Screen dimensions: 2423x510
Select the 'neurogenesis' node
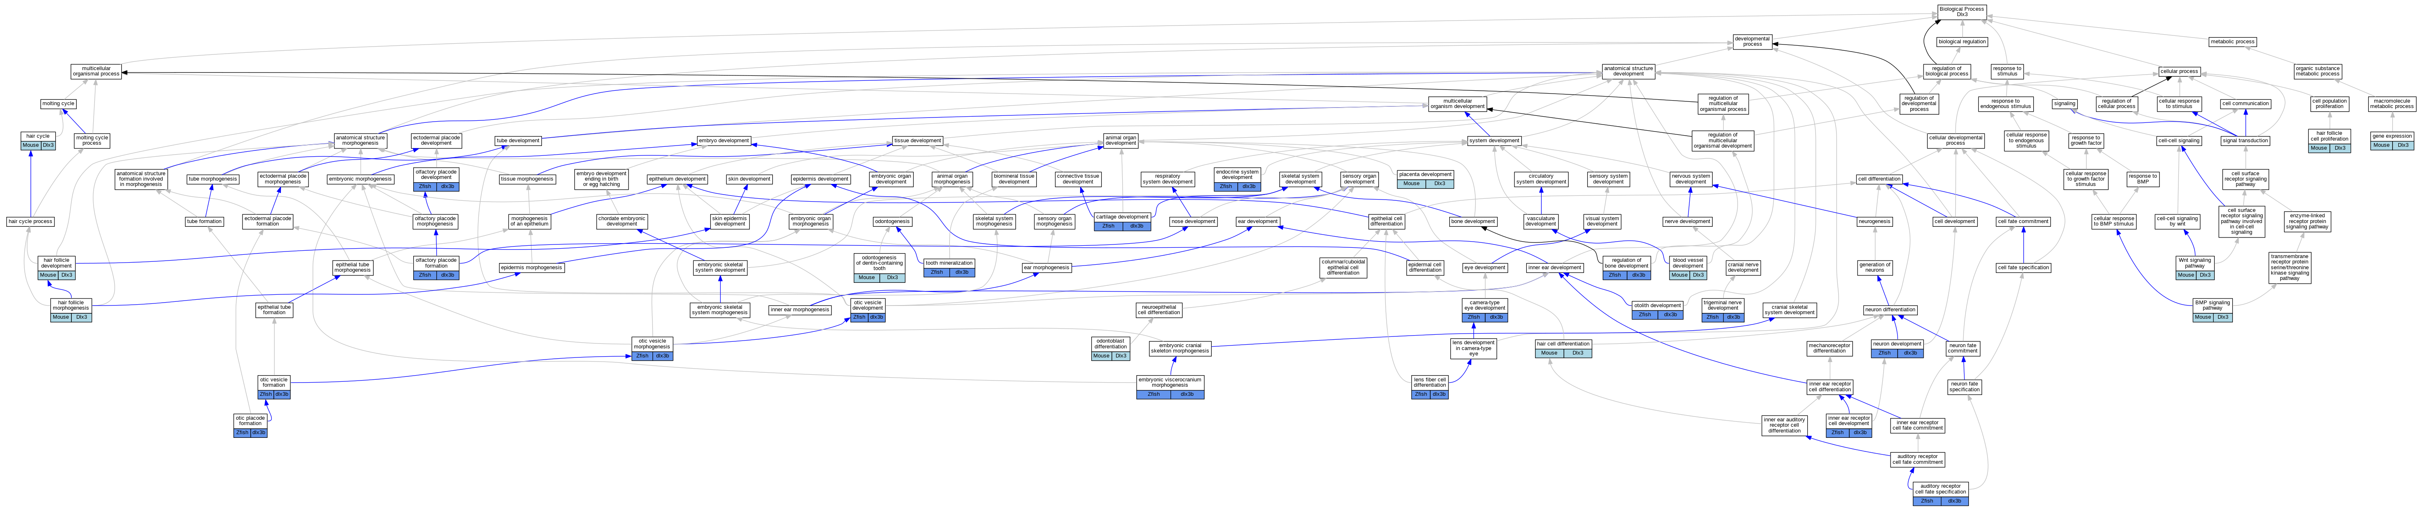click(x=1874, y=221)
